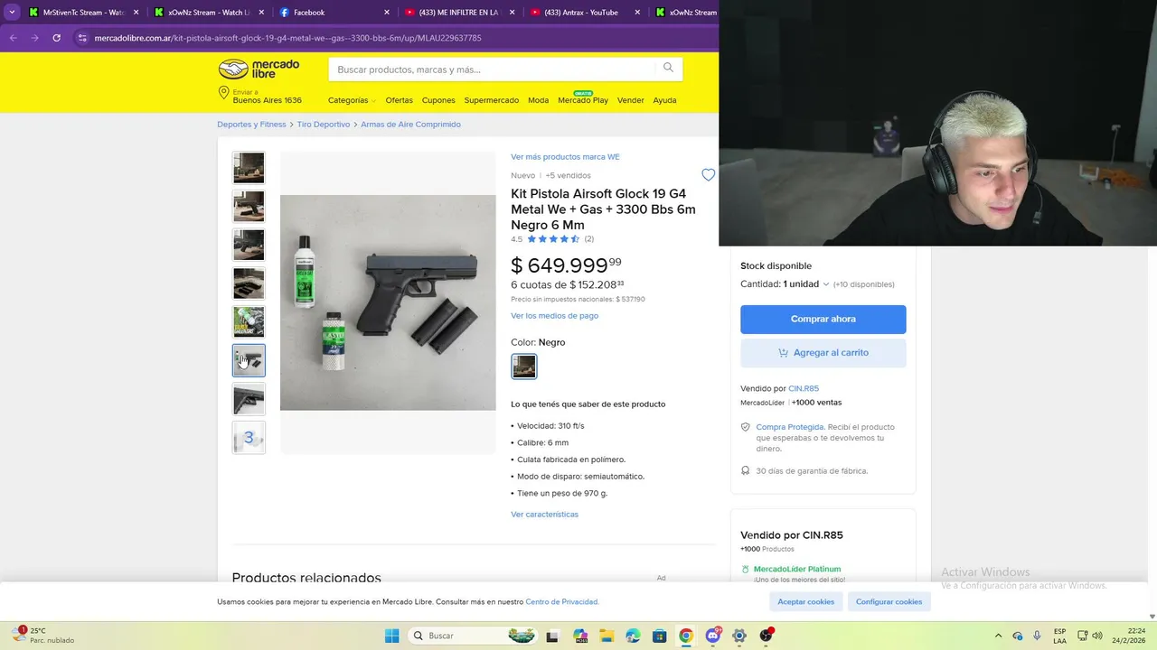Click the search magnifier icon

point(668,68)
